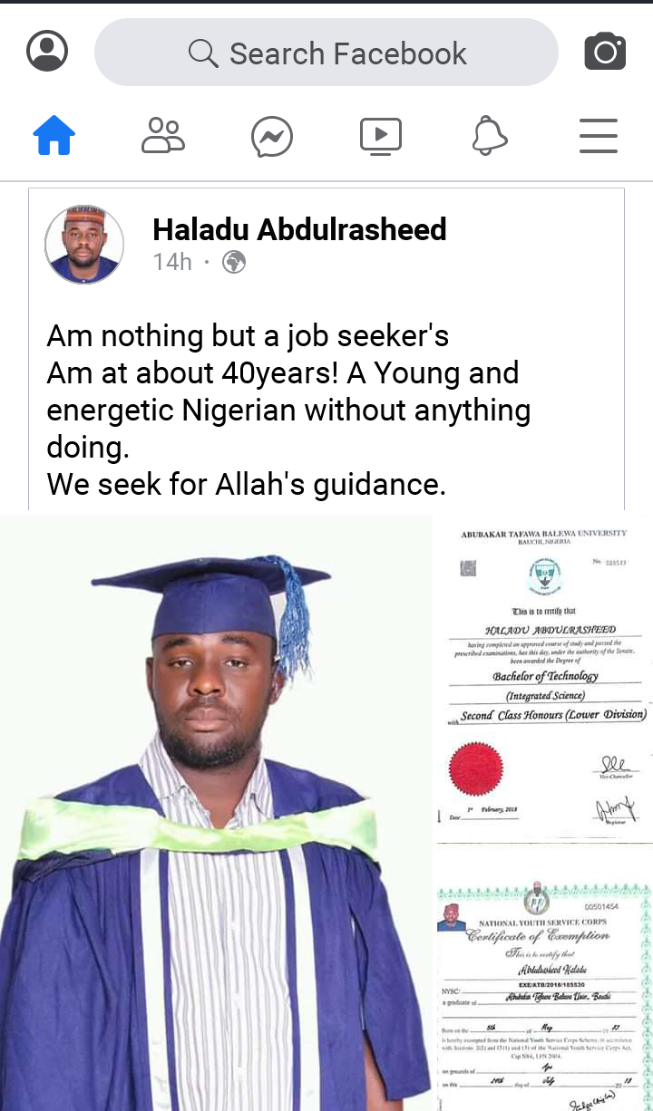Open the Friends tab icon
Image resolution: width=653 pixels, height=1111 pixels.
click(x=163, y=137)
